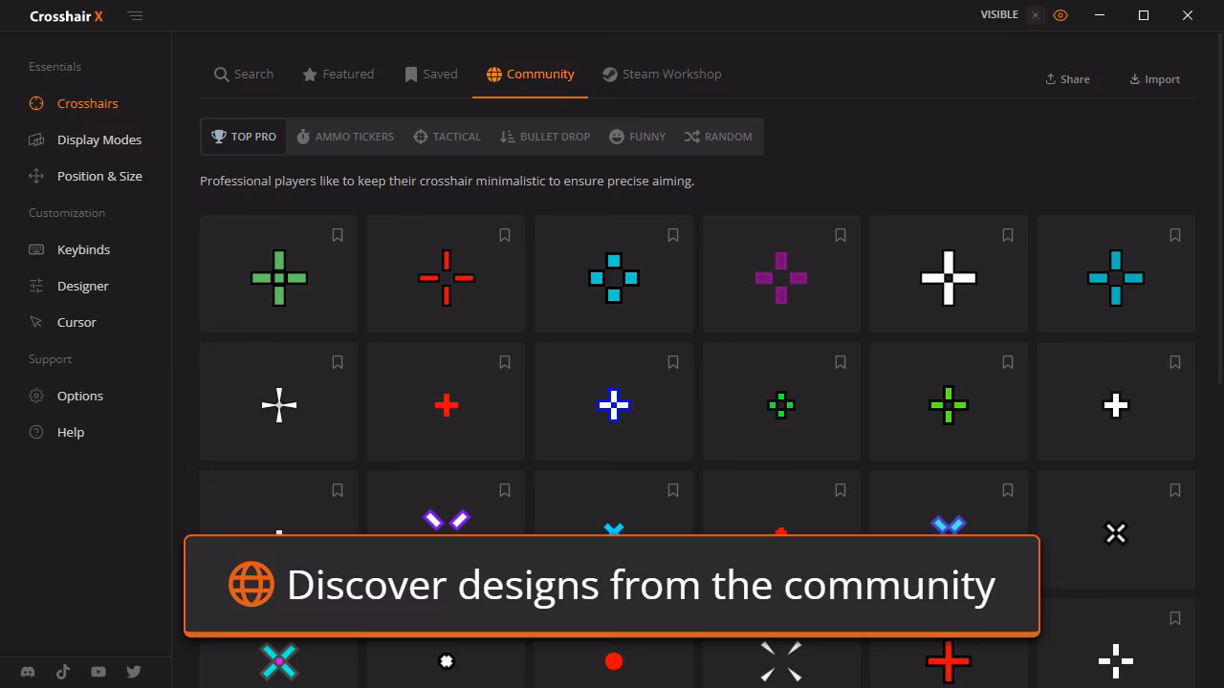Select the BULLET DROP category
This screenshot has height=688, width=1224.
tap(545, 137)
